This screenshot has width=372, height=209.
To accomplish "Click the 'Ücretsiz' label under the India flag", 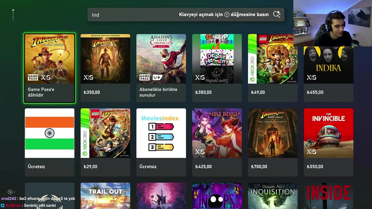I will point(36,167).
